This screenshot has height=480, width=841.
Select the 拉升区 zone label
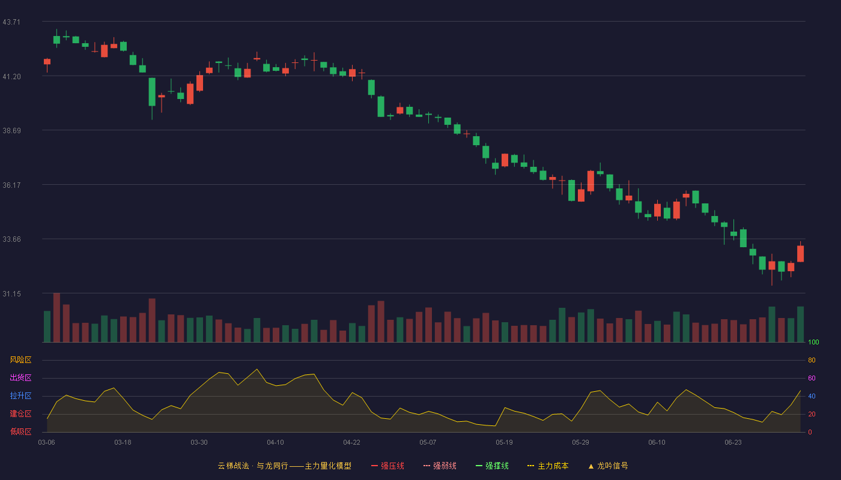(x=20, y=396)
